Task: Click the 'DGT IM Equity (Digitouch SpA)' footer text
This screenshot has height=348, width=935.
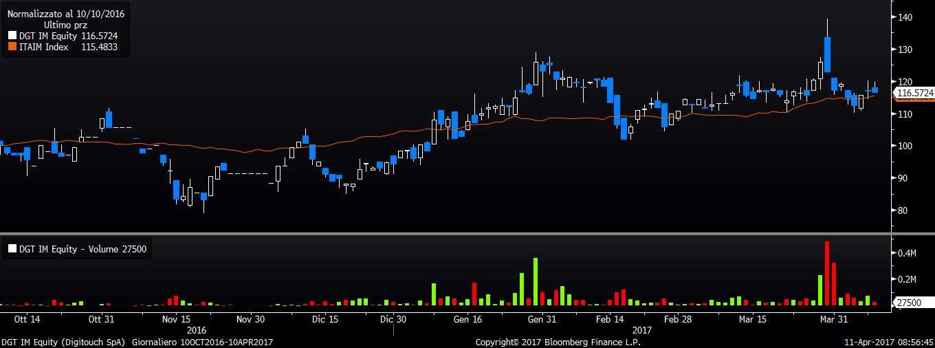Action: [65, 342]
